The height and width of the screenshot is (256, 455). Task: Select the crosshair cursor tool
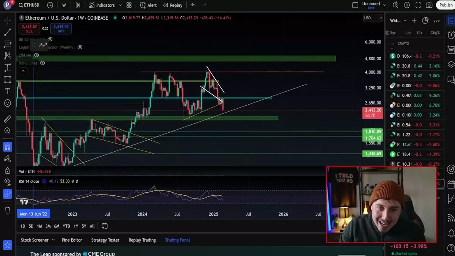tap(8, 20)
